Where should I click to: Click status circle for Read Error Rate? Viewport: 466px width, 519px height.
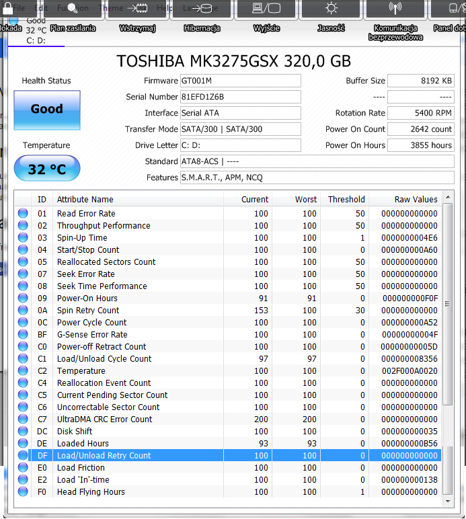[x=23, y=213]
